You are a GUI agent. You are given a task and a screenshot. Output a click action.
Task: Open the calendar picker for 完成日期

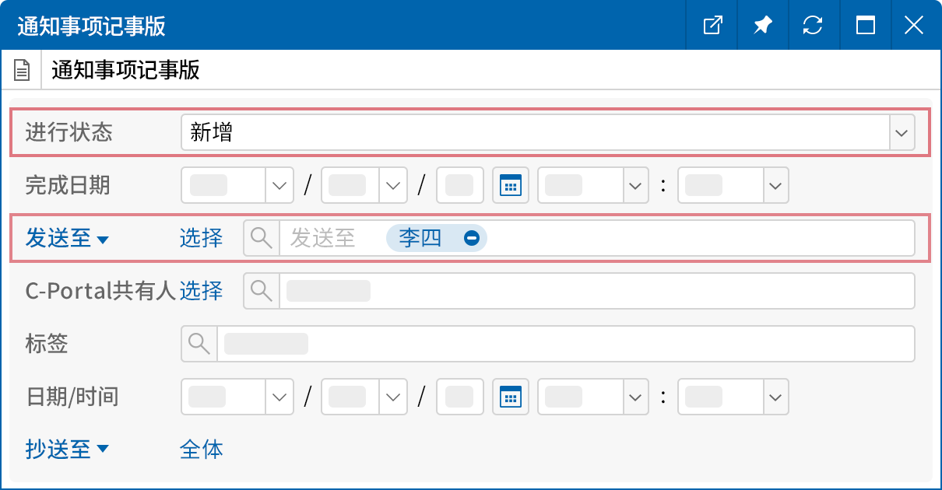(x=510, y=186)
